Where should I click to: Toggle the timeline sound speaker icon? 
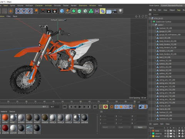(141, 107)
